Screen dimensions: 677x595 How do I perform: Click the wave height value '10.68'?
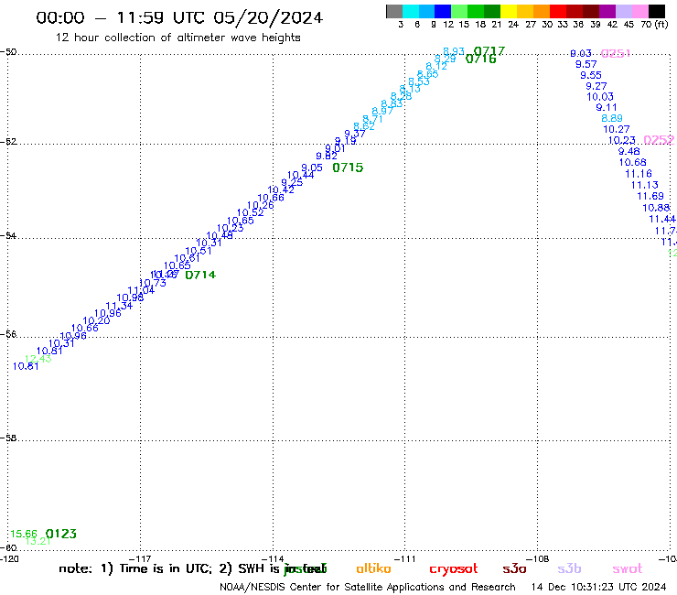633,162
